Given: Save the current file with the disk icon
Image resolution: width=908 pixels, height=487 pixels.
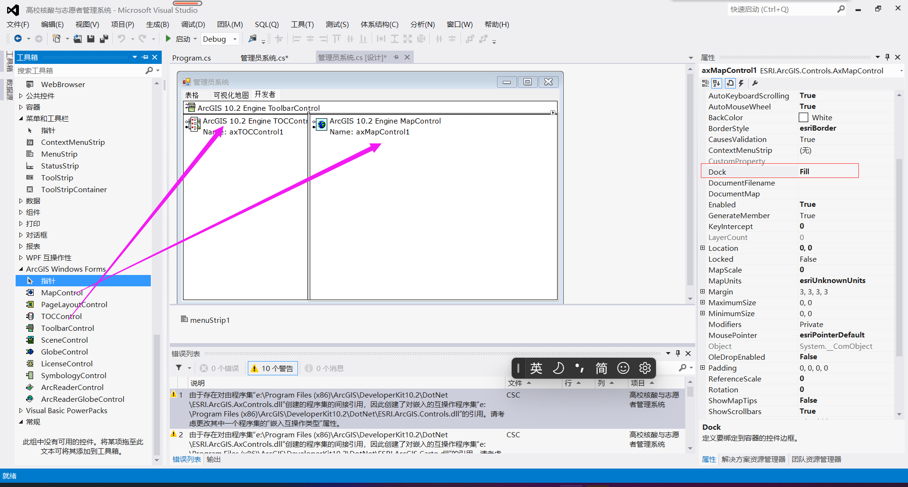Looking at the screenshot, I should (91, 39).
